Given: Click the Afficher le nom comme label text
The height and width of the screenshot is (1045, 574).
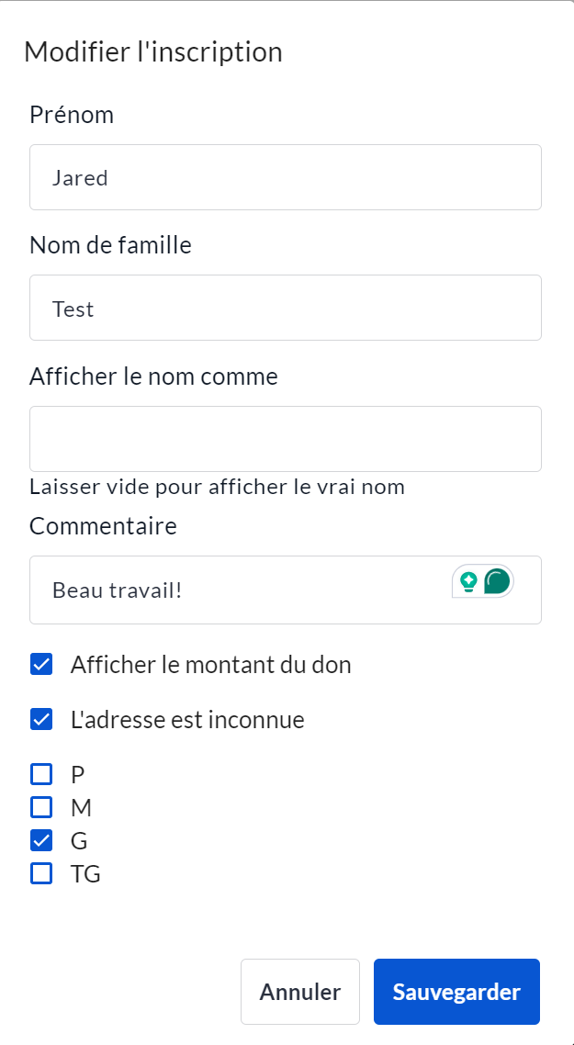Looking at the screenshot, I should [153, 376].
